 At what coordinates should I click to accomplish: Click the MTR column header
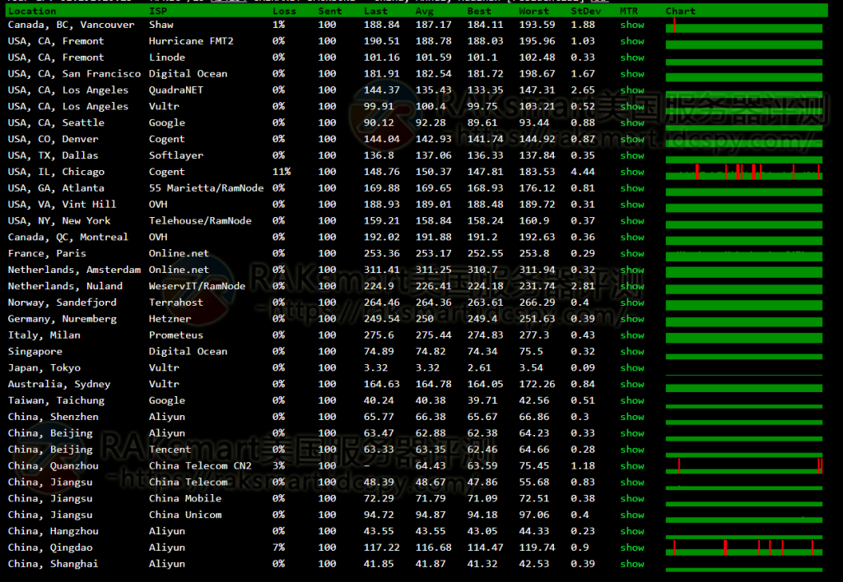pyautogui.click(x=628, y=11)
